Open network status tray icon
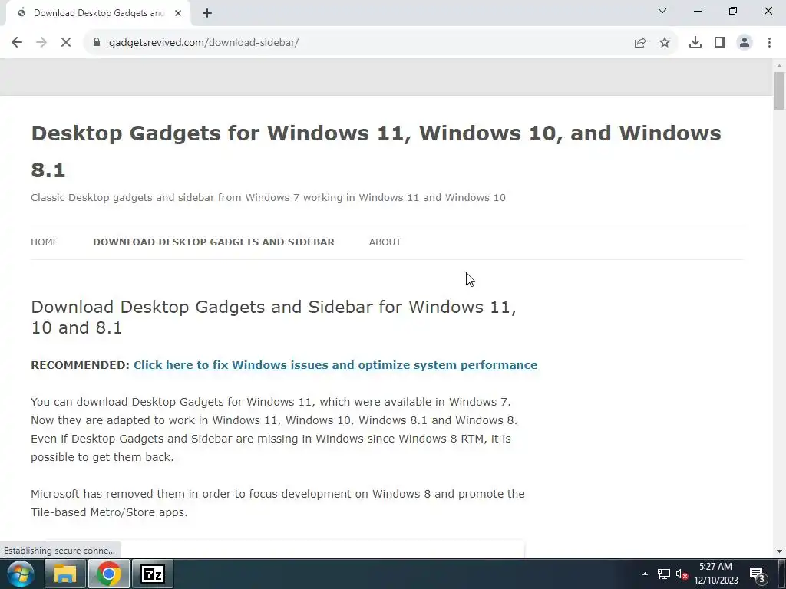786x589 pixels. (x=664, y=574)
